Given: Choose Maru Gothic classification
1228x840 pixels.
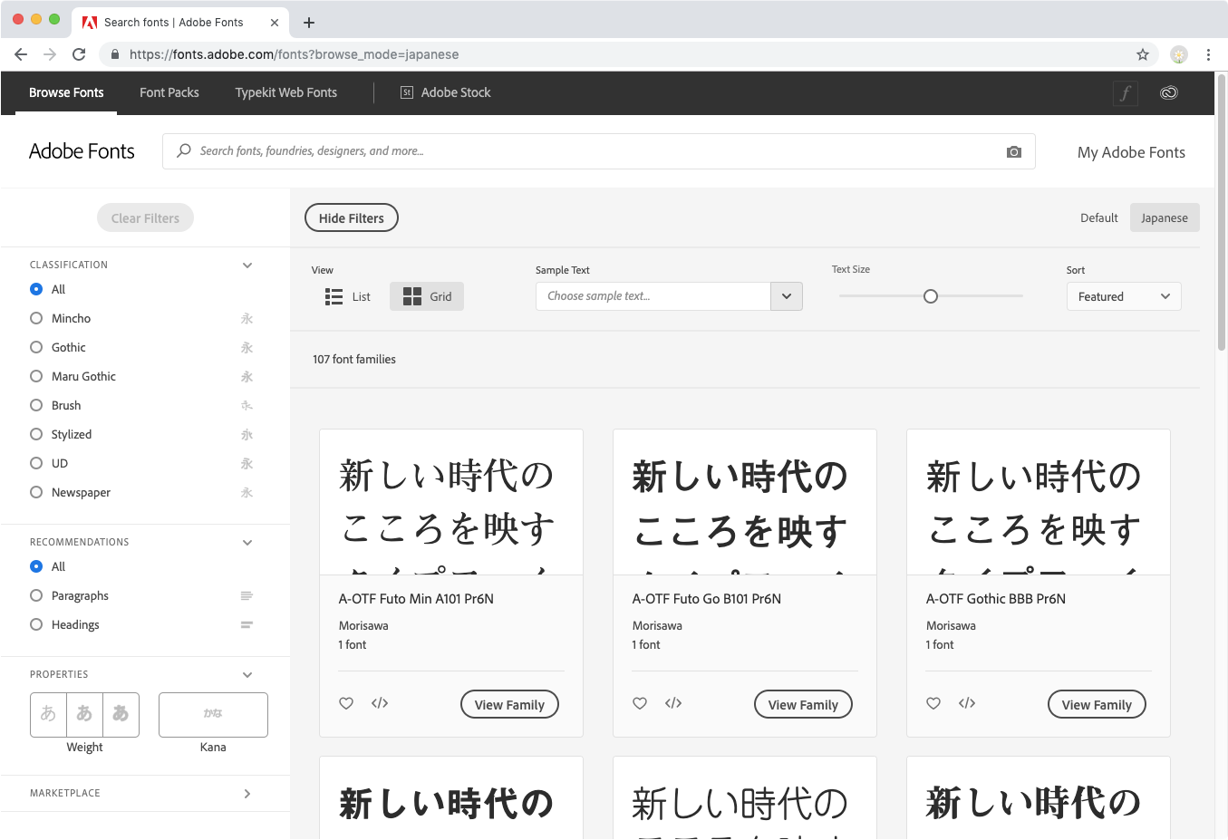Looking at the screenshot, I should tap(36, 376).
